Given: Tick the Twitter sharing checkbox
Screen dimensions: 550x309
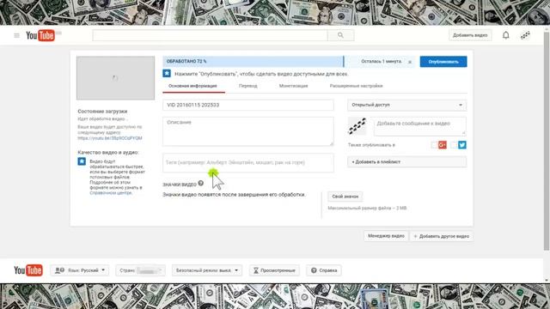Looking at the screenshot, I should pyautogui.click(x=454, y=145).
